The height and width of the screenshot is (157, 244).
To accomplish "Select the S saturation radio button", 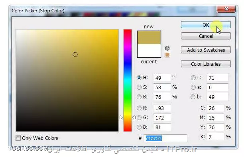I will (x=139, y=87).
